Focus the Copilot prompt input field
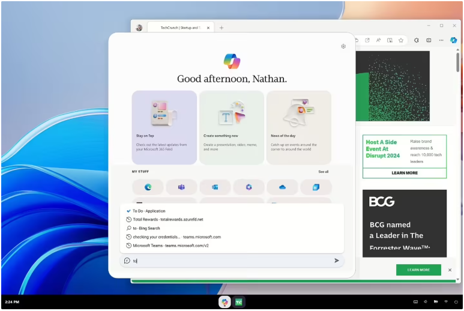464x311 pixels. [232, 261]
